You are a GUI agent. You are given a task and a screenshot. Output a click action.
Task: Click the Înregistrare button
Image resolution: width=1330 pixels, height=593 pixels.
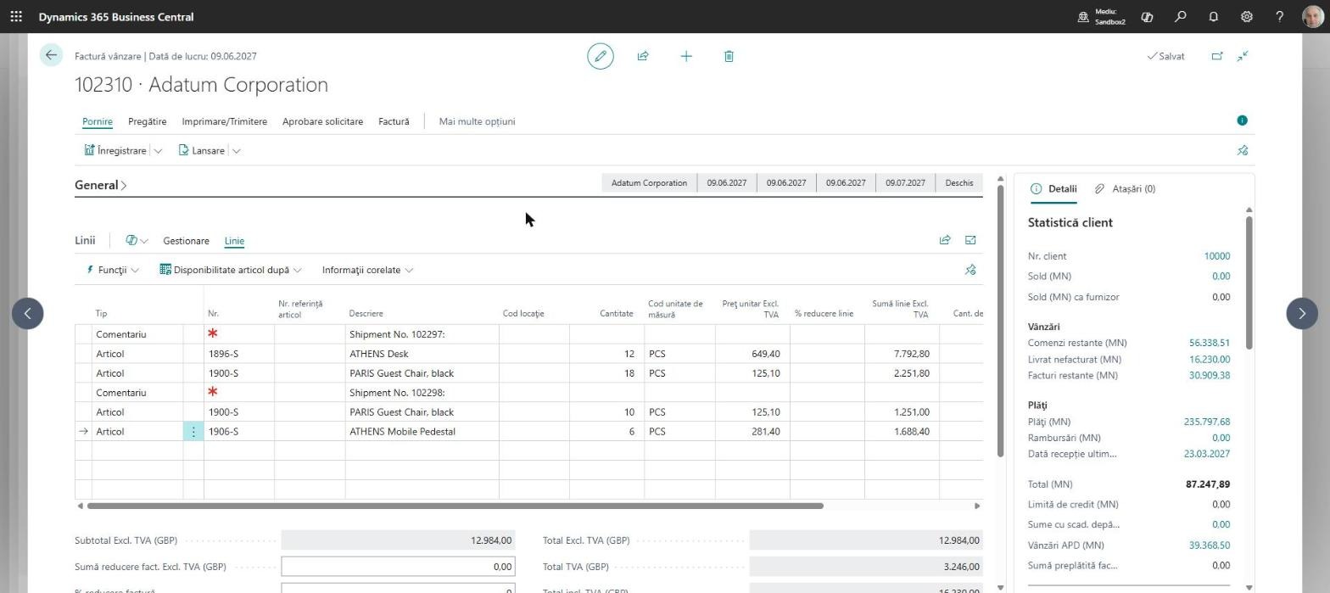[x=115, y=150]
